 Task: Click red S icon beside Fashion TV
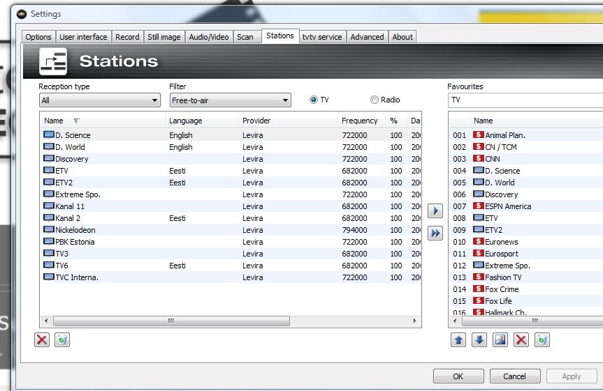[x=479, y=277]
